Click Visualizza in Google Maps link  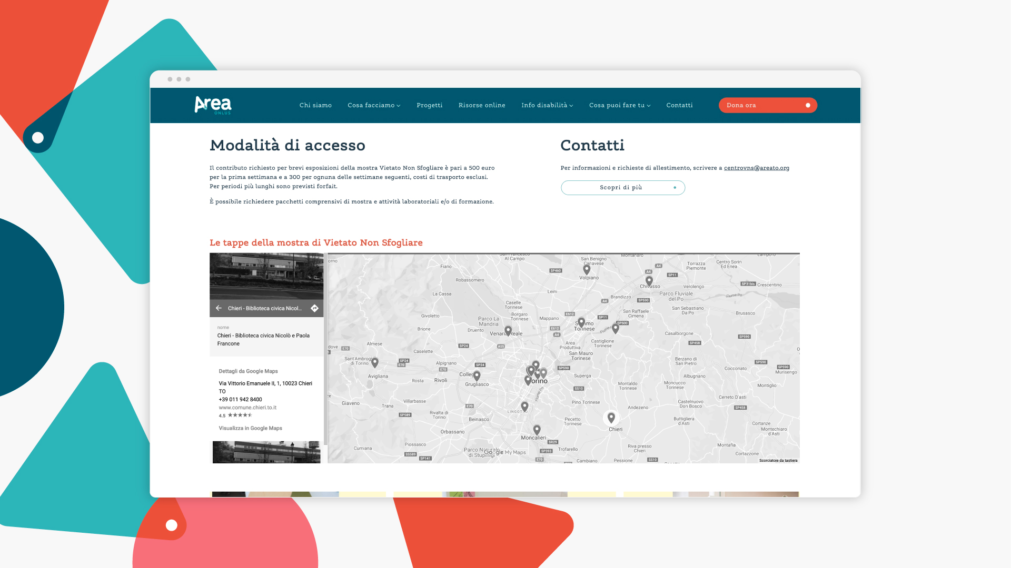pos(250,428)
